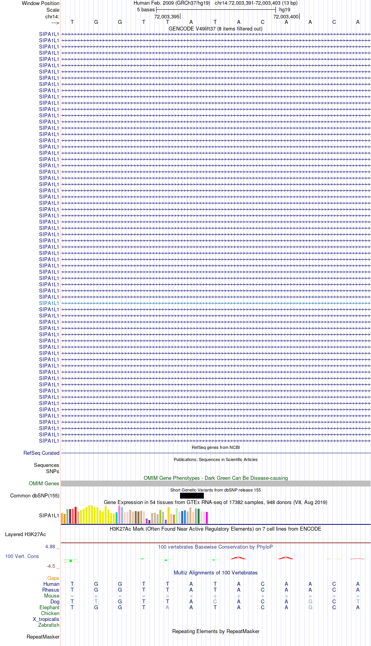
Task: Click the X_tropicalis alignment row label
Action: coord(46,619)
